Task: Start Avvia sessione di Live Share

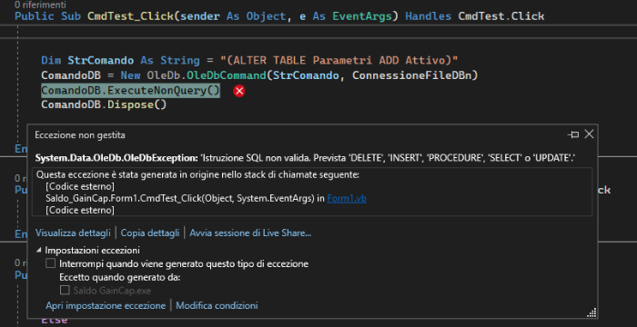Action: (250, 233)
